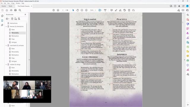Select Role under heroes & champions

pos(13,29)
